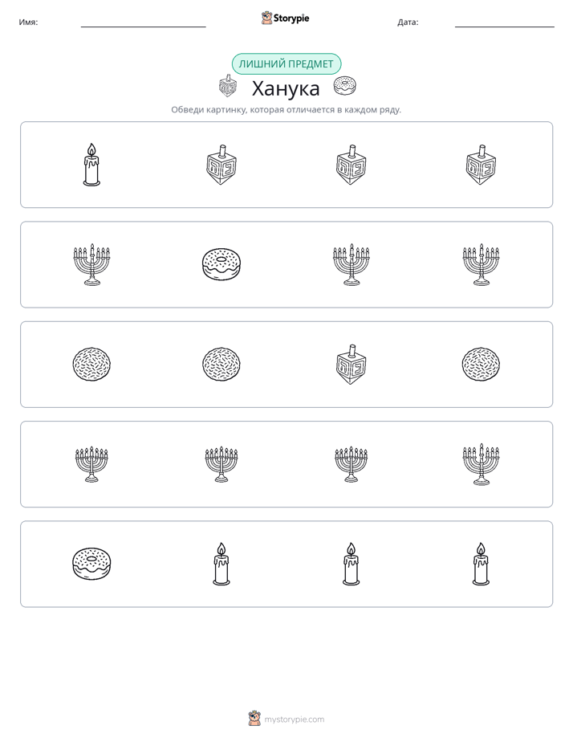573x742 pixels.
Task: Select the first latke in the third row
Action: [91, 364]
